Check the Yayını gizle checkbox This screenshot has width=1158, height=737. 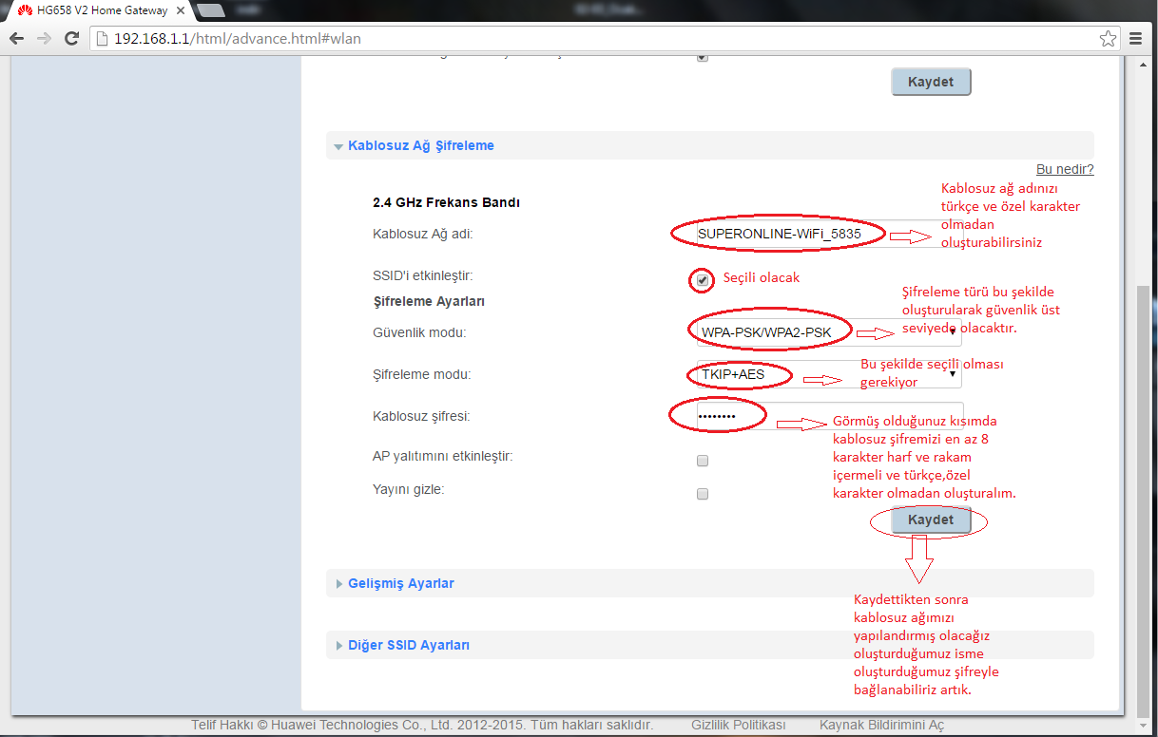point(703,494)
